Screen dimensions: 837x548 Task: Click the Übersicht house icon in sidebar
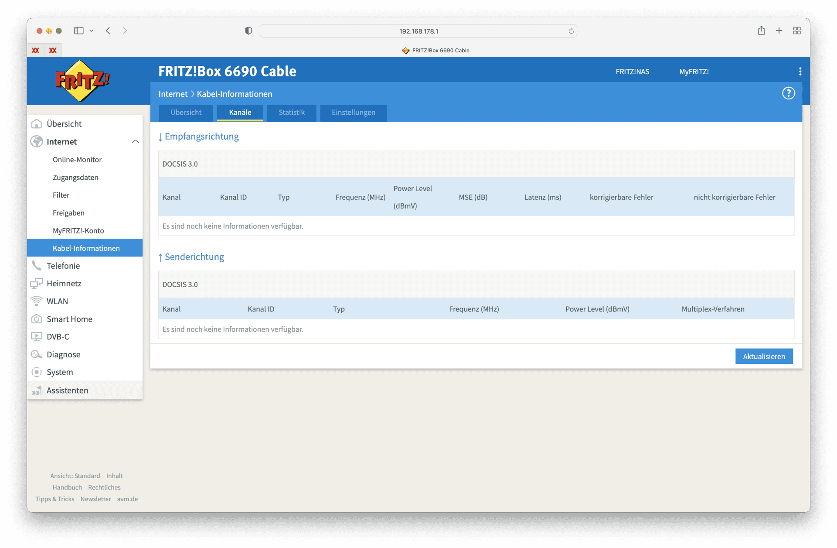tap(37, 124)
